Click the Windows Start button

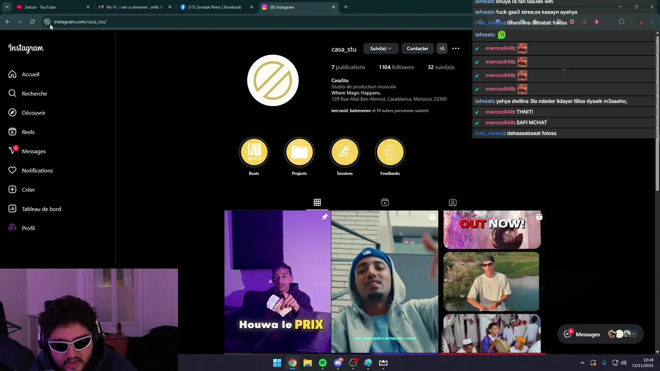tap(277, 363)
